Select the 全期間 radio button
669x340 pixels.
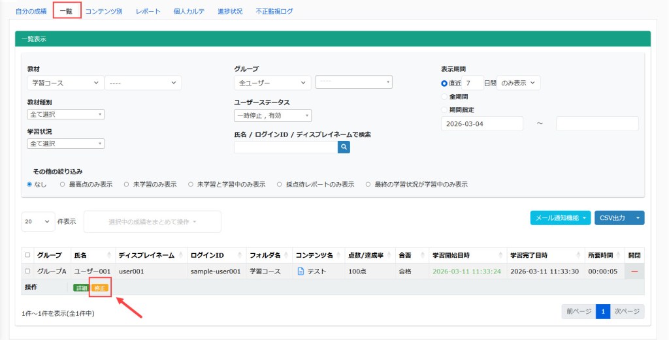tap(445, 97)
